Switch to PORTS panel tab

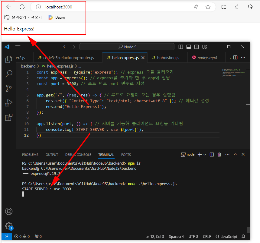tap(126, 155)
